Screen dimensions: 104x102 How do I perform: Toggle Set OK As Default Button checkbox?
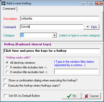pyautogui.click(x=6, y=96)
